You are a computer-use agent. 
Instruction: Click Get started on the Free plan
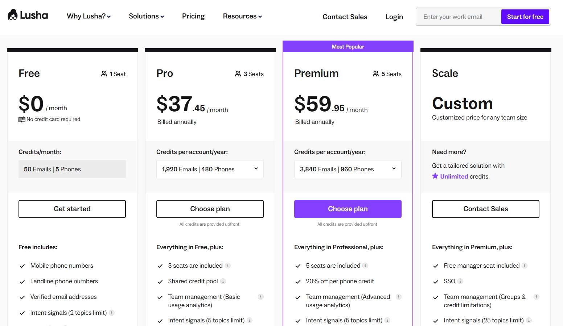coord(72,209)
